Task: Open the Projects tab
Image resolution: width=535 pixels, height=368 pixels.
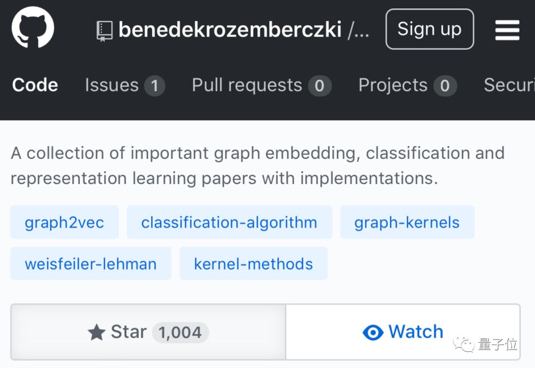Action: point(393,85)
